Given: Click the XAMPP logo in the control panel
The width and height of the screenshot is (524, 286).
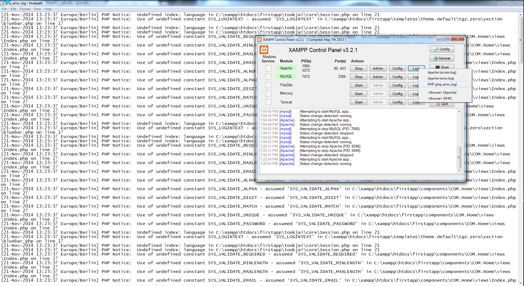Looking at the screenshot, I should (x=264, y=50).
